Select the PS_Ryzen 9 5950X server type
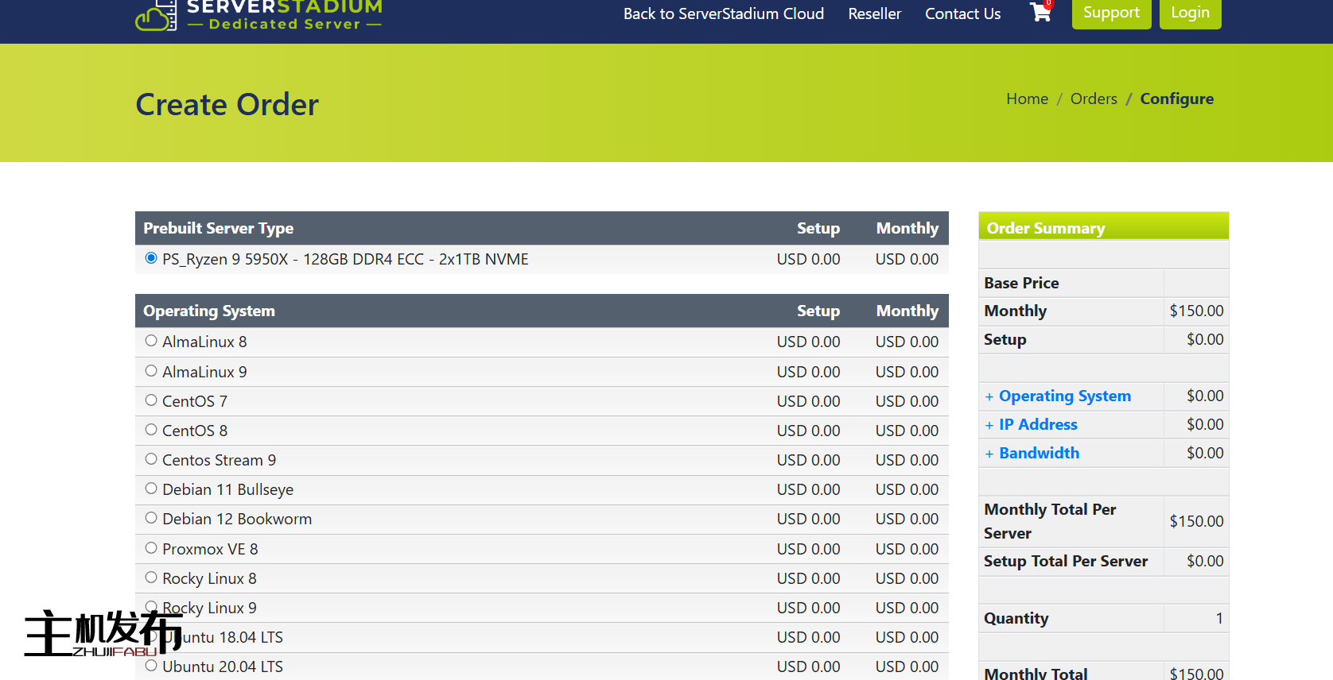 click(x=151, y=258)
